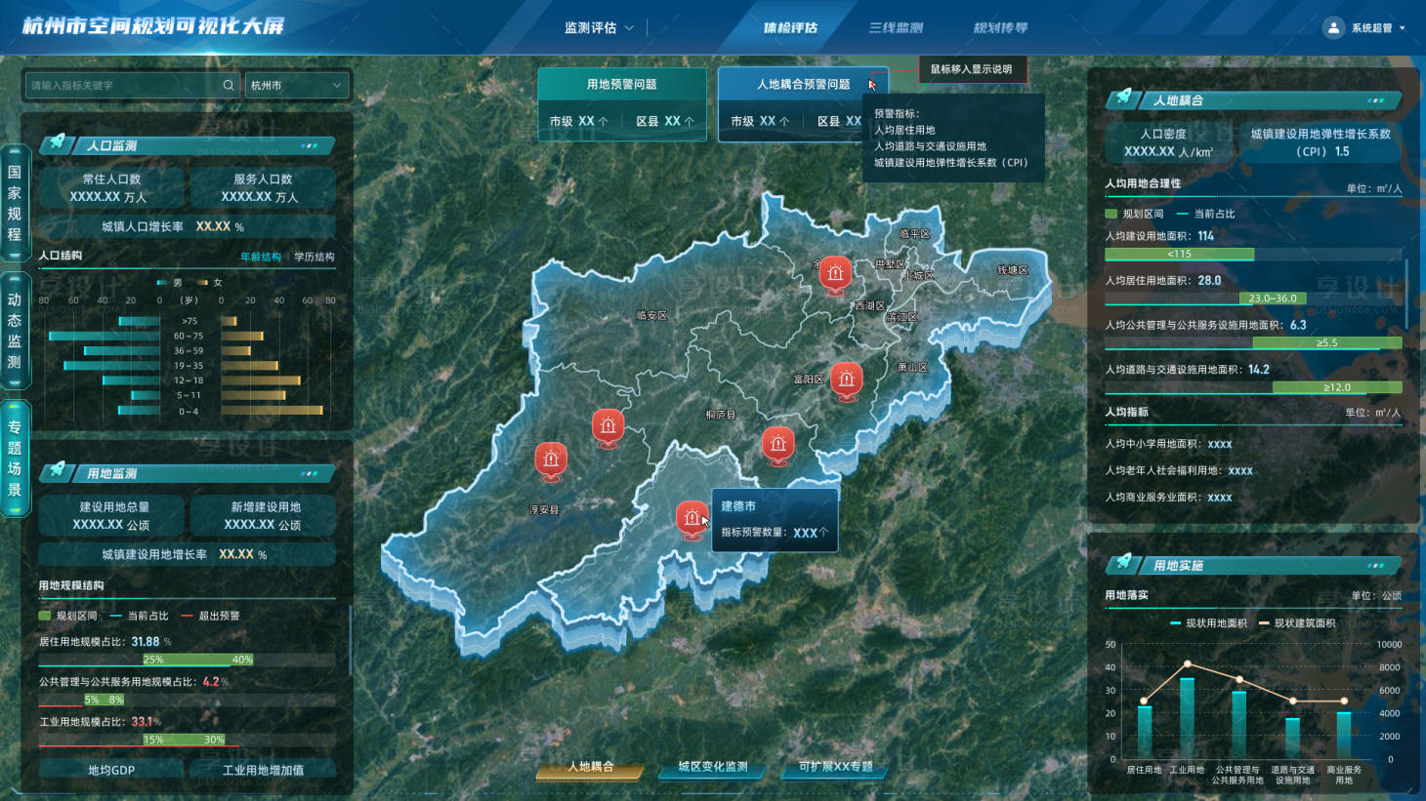Open the 杭州市 city dropdown
The image size is (1426, 801).
pyautogui.click(x=298, y=86)
